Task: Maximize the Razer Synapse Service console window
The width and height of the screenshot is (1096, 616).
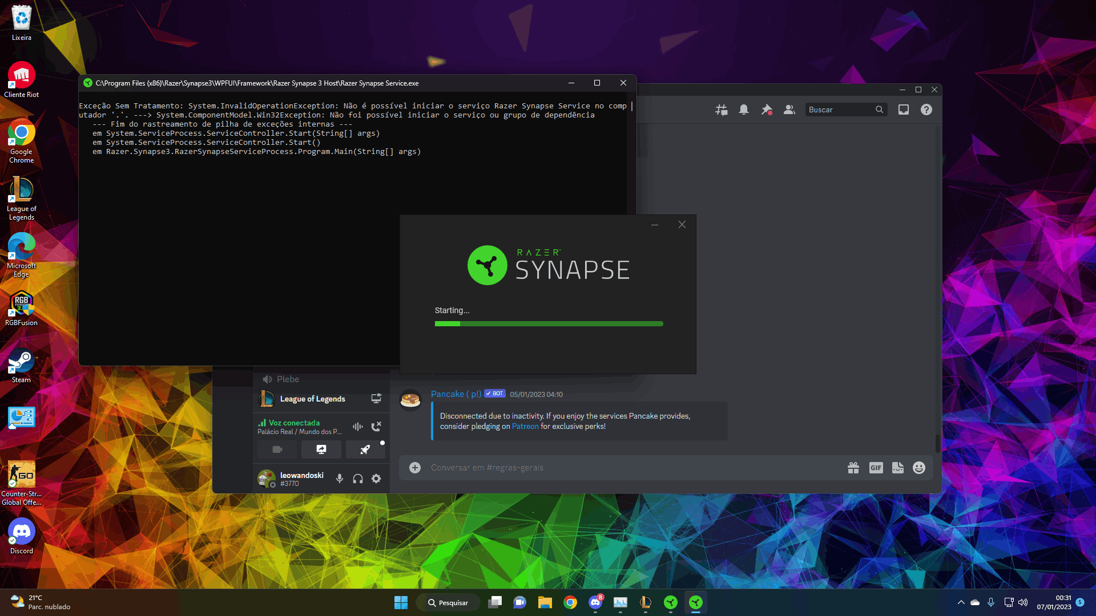Action: [x=597, y=83]
